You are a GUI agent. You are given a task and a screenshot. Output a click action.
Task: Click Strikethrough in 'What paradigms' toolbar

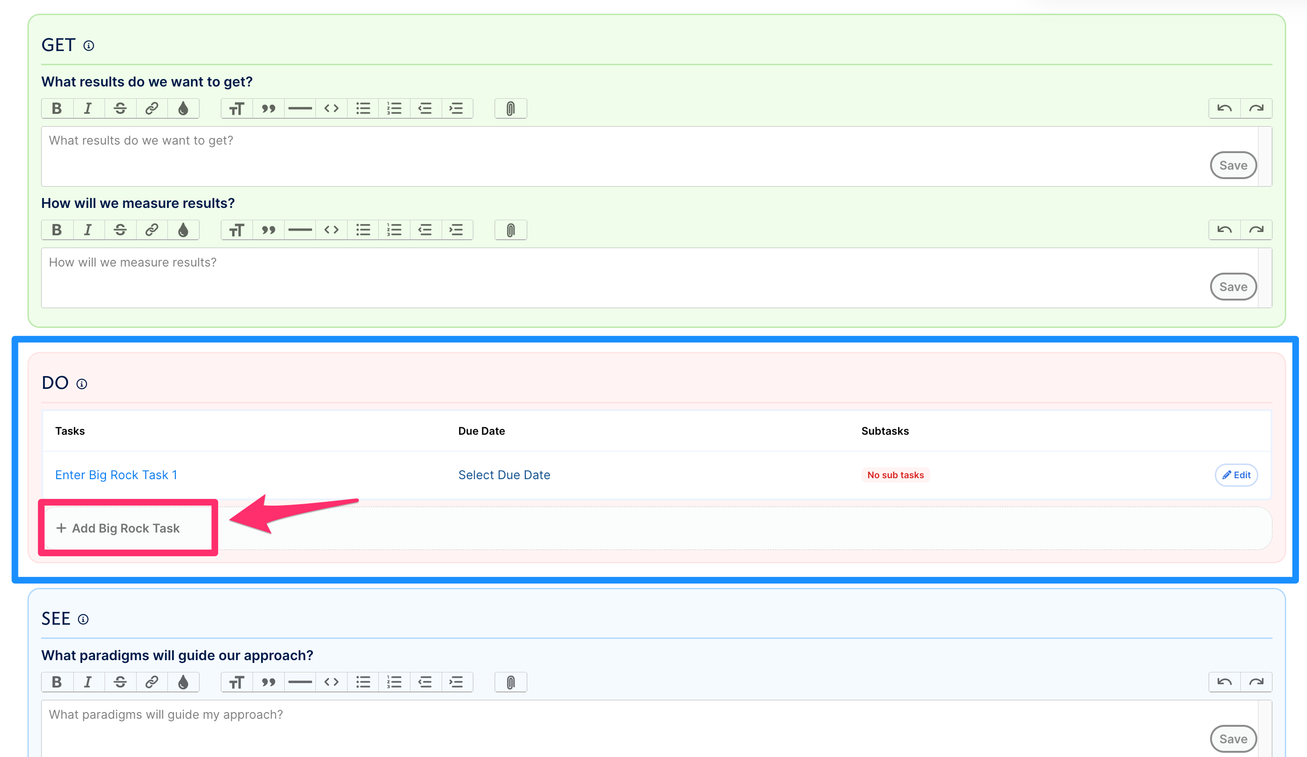(x=120, y=682)
